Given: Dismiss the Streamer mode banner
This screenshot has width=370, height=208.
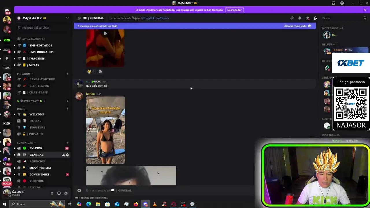Looking at the screenshot, I should coord(365,10).
